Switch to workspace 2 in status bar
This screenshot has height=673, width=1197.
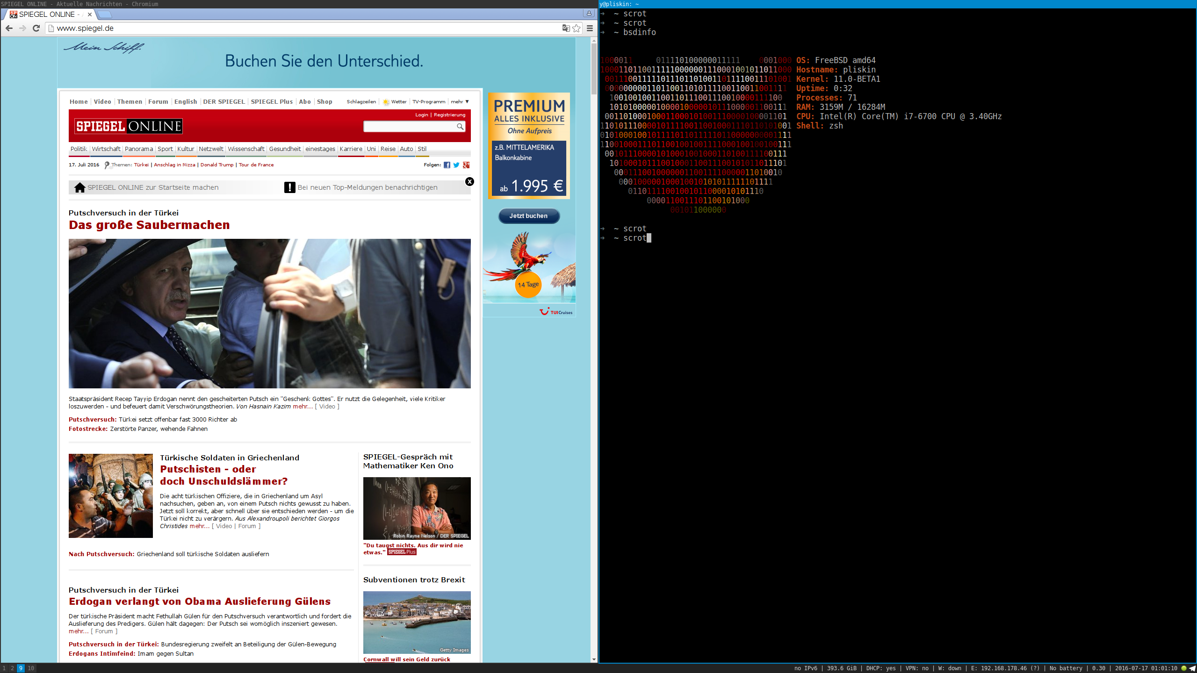click(x=12, y=668)
